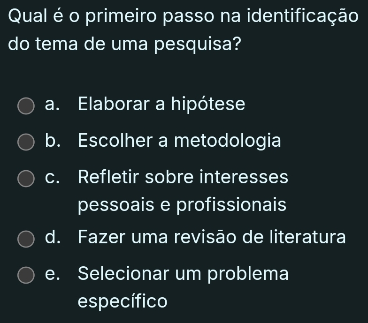Click the 'Refletir sobre interesses' answer text
Image resolution: width=368 pixels, height=323 pixels.
(183, 177)
